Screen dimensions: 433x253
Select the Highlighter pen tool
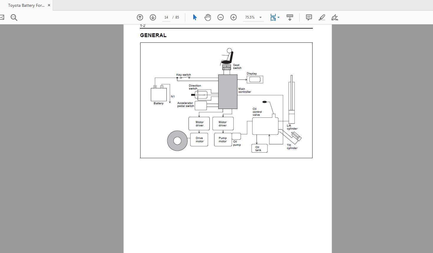(322, 17)
